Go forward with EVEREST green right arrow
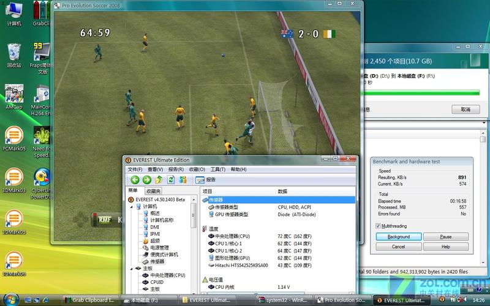Screen dimensions: 490x306 pos(147,180)
